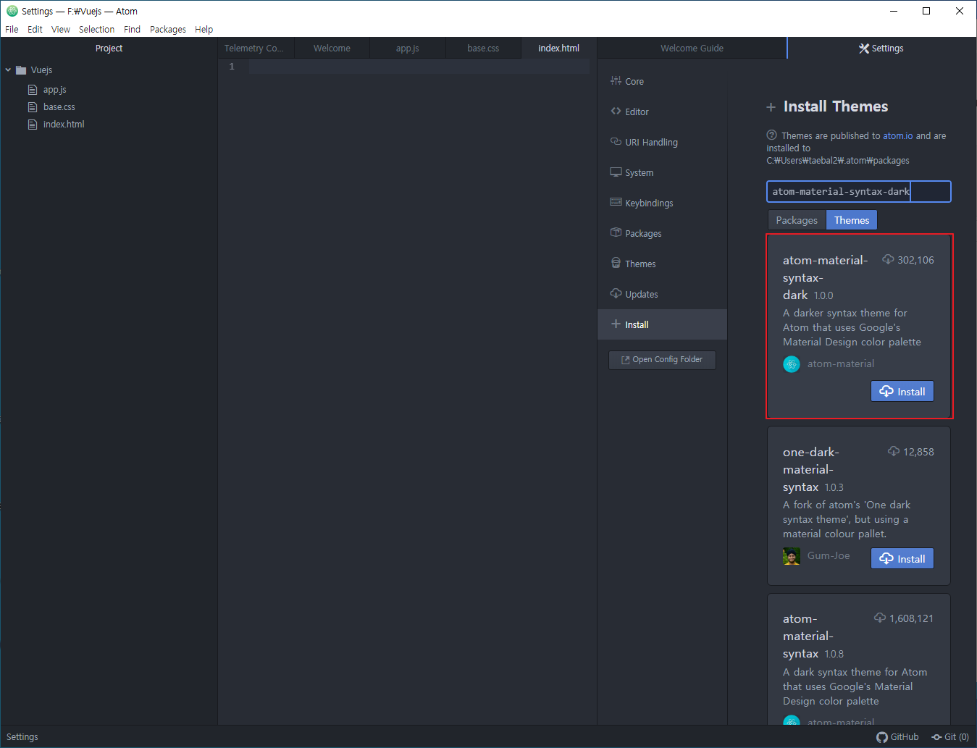Click base.css file icon in tree
Viewport: 977px width, 748px height.
[x=33, y=107]
